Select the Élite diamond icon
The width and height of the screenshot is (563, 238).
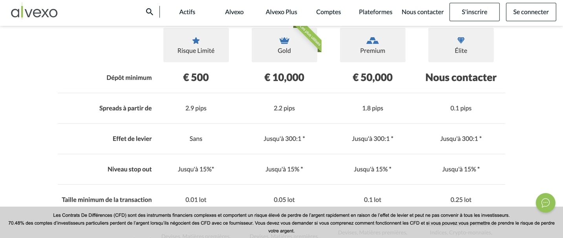tap(461, 39)
